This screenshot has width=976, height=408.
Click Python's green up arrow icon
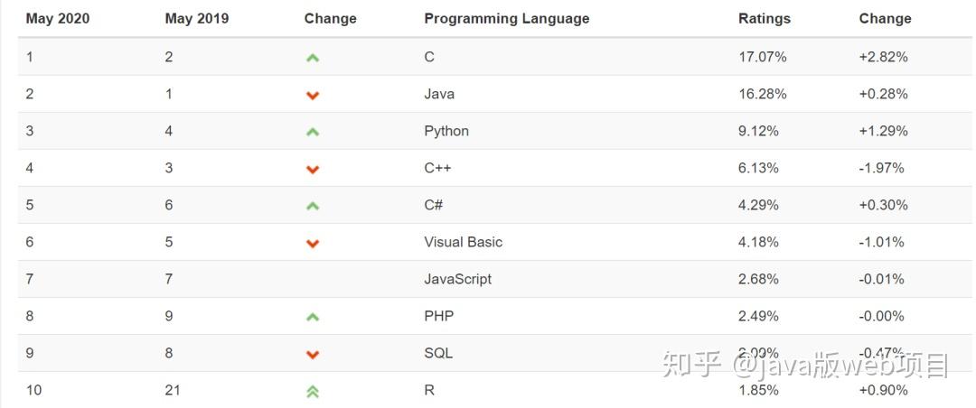[313, 132]
